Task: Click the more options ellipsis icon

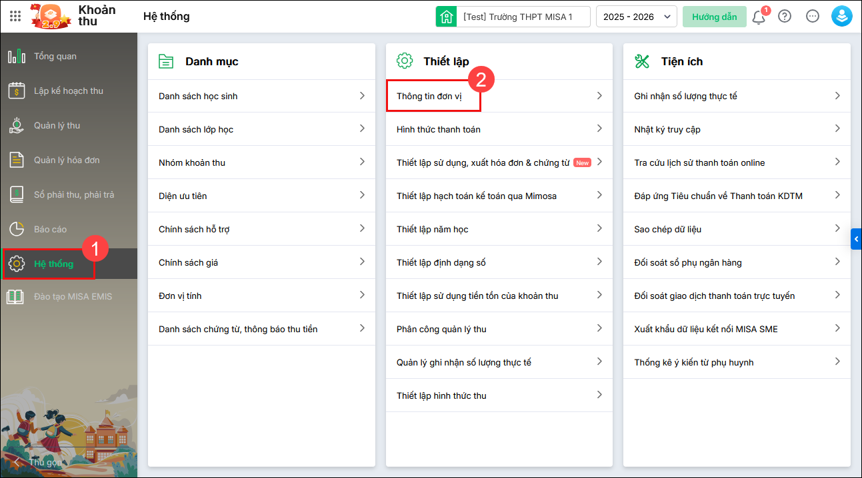Action: click(812, 17)
